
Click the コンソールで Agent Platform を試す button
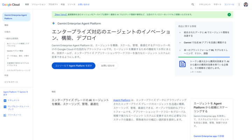pyautogui.click(x=73, y=66)
